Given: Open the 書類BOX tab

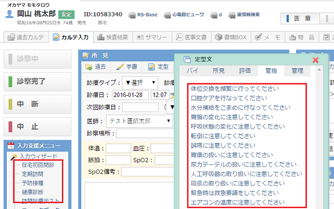Looking at the screenshot, I should coord(231,37).
